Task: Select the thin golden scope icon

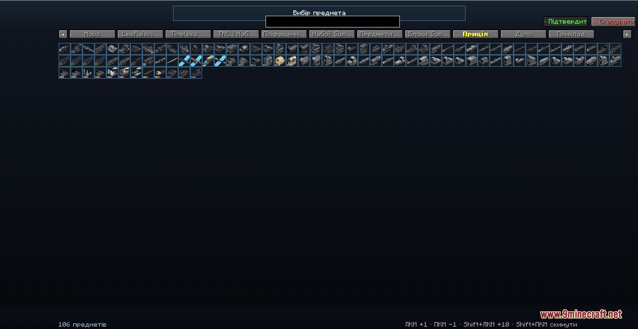Action: pos(172,61)
